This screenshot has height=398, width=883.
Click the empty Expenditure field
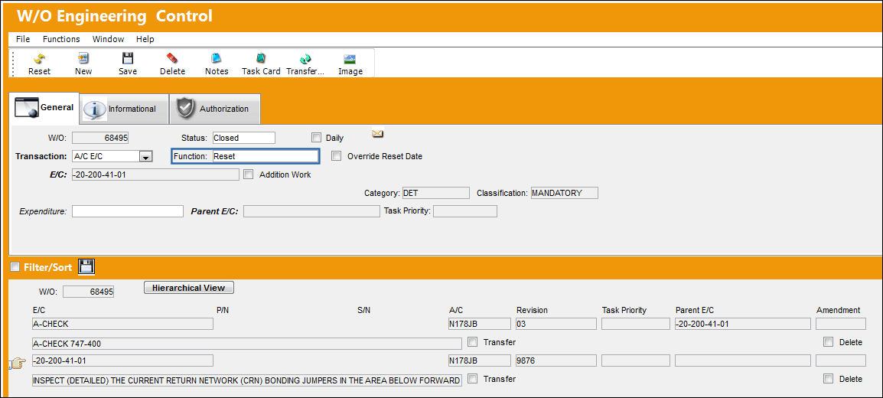click(x=128, y=211)
